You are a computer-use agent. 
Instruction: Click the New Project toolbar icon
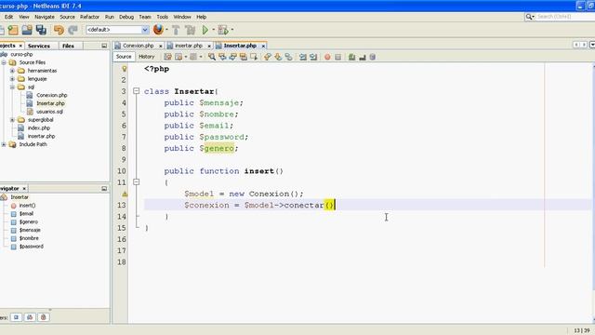click(x=13, y=30)
